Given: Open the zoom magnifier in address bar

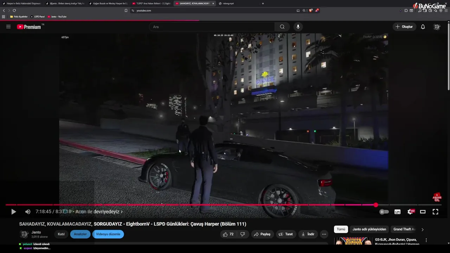Looking at the screenshot, I should pos(304,11).
